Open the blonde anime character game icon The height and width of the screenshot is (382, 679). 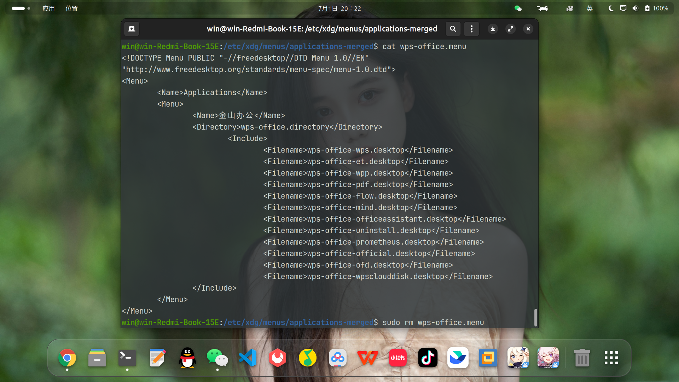518,358
